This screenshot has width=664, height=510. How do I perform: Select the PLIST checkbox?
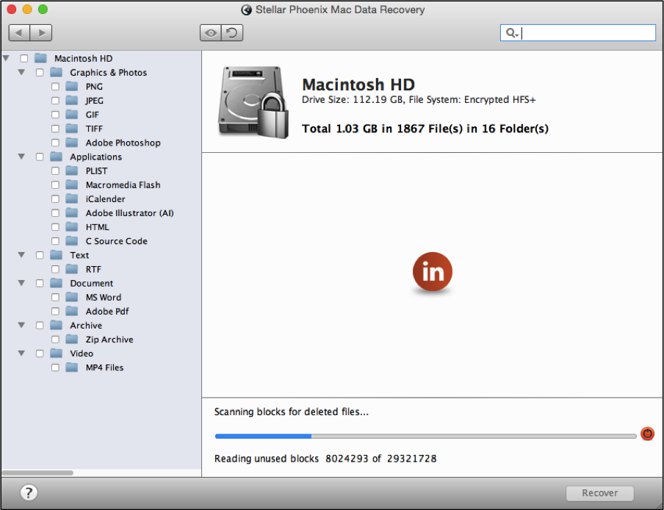[x=56, y=170]
